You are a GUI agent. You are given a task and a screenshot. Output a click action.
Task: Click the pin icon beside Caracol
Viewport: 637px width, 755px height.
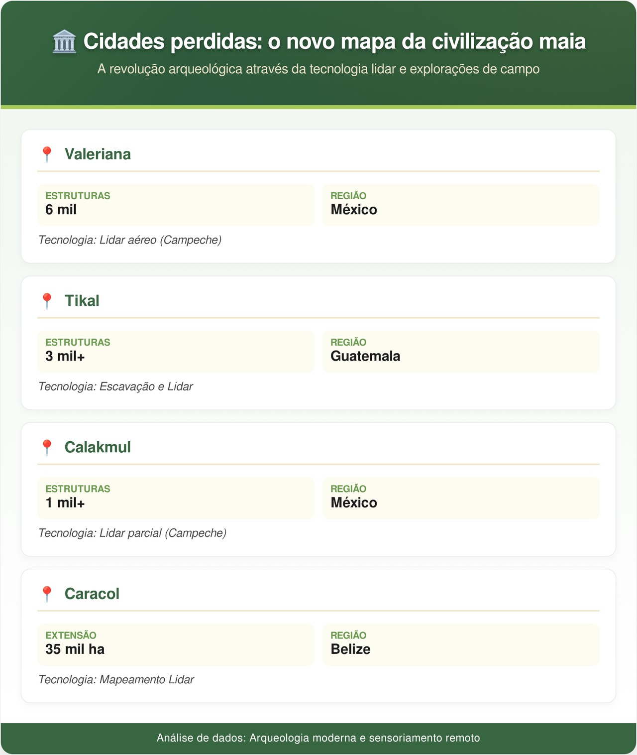coord(47,594)
